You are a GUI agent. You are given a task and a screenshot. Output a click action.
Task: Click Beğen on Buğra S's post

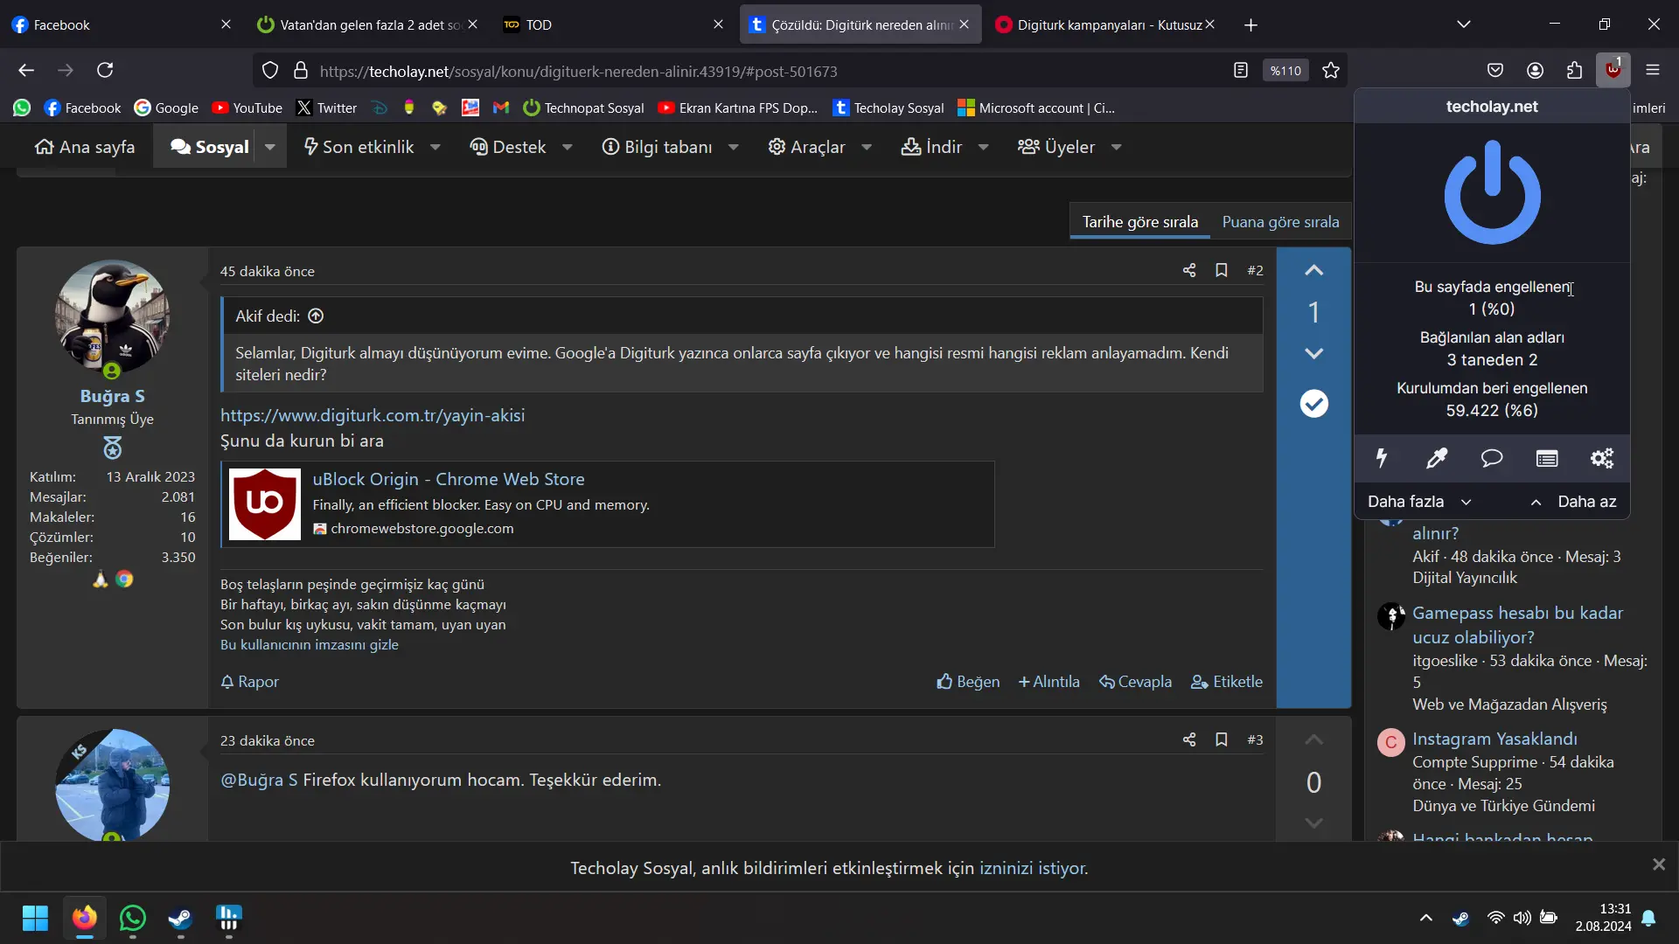968,682
